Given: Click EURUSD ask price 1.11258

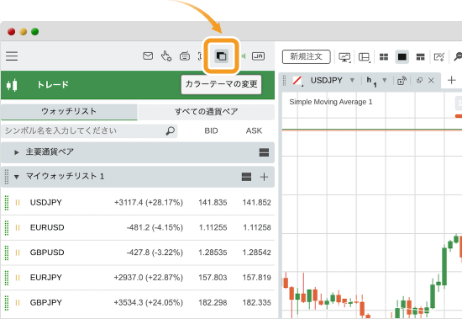Looking at the screenshot, I should (257, 227).
